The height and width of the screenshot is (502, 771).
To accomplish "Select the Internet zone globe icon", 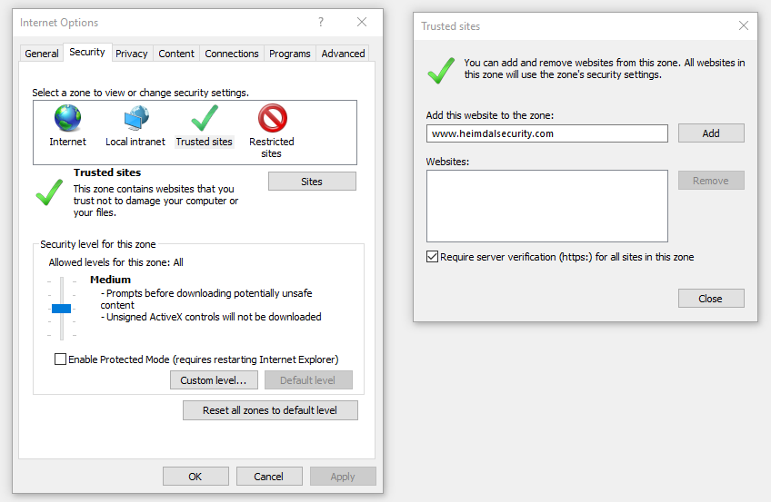I will 68,118.
